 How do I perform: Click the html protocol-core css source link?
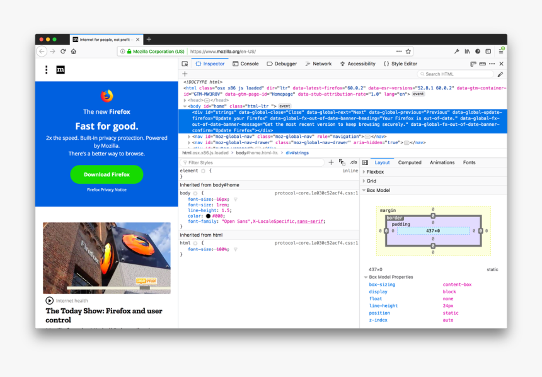coord(316,244)
